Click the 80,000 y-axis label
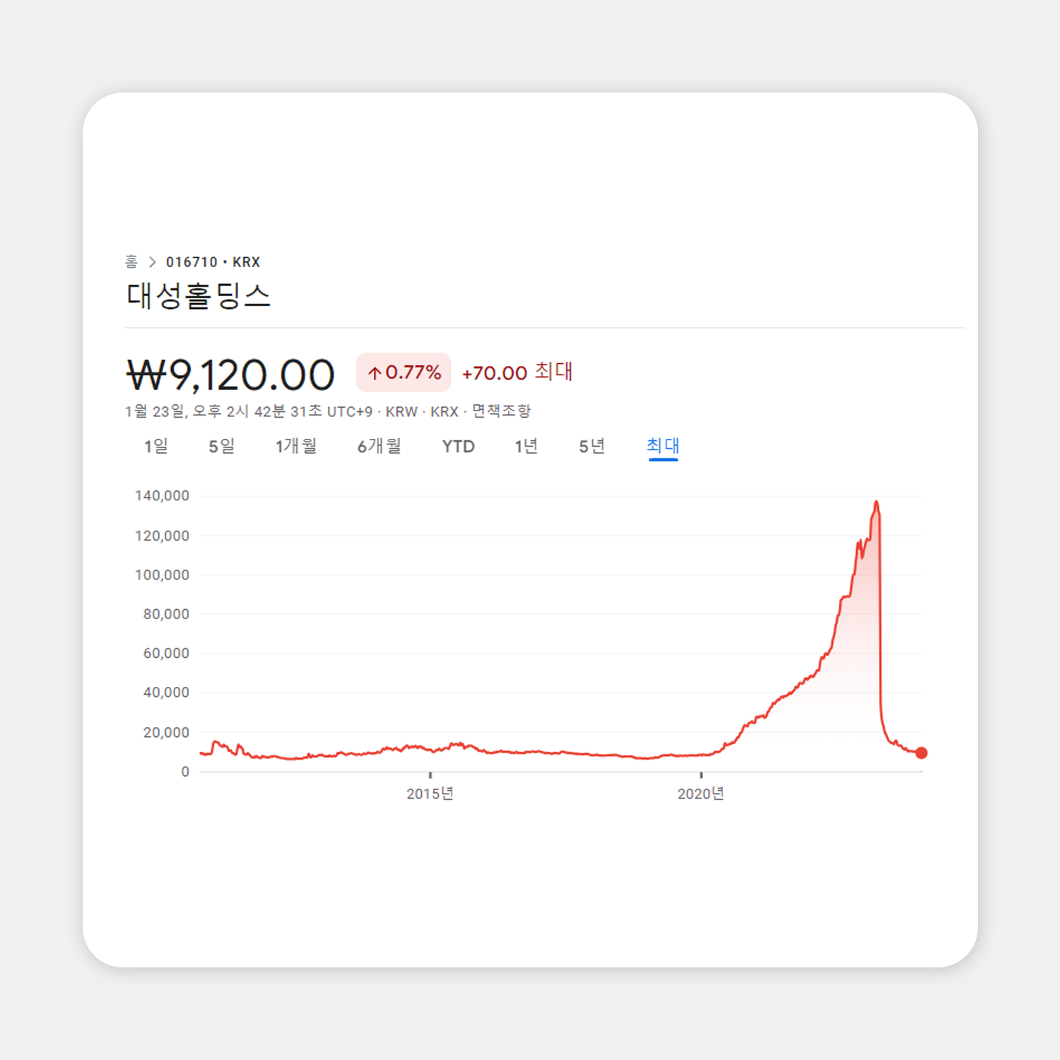Viewport: 1060px width, 1060px height. point(166,614)
